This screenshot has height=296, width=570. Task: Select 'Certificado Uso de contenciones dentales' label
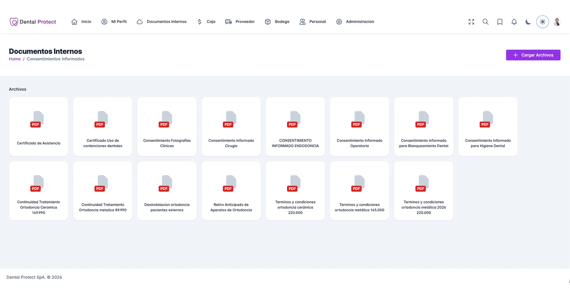tap(103, 143)
